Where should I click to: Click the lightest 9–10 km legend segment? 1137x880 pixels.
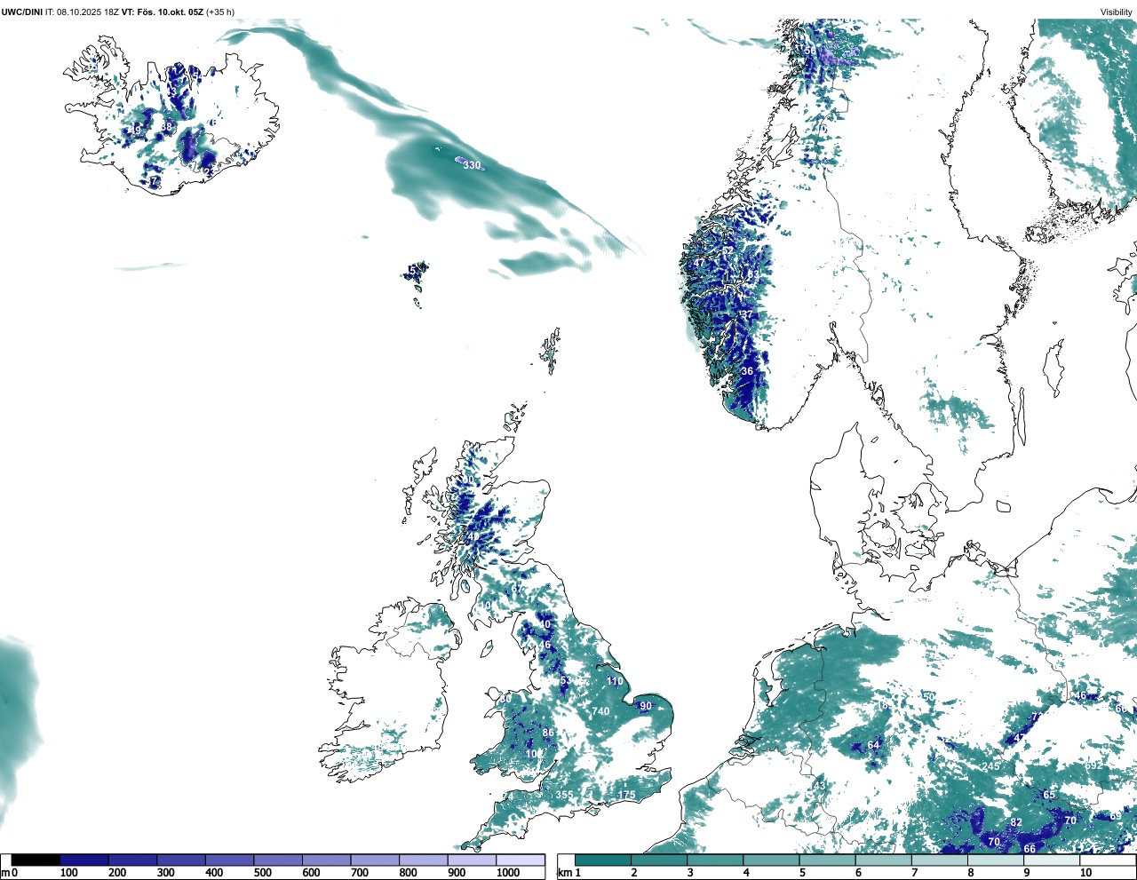(x=1053, y=860)
